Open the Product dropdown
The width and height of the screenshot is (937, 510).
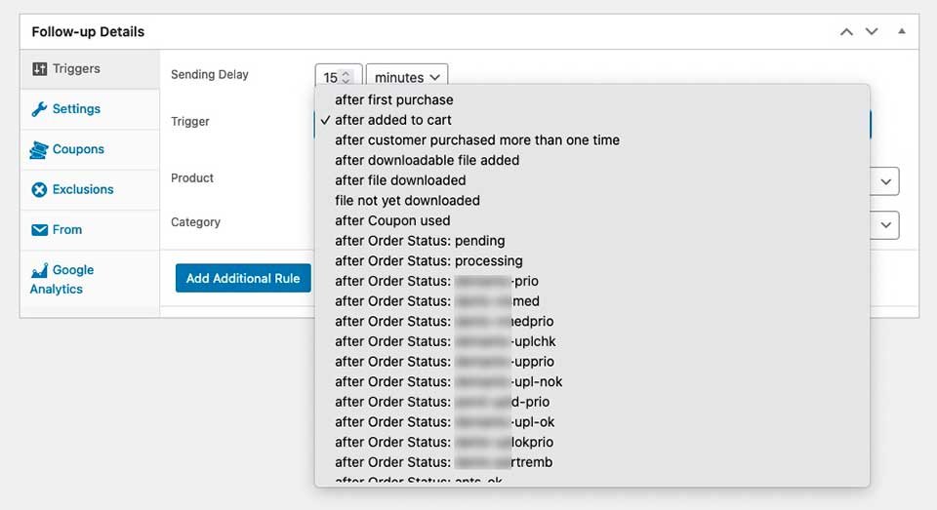pos(885,181)
